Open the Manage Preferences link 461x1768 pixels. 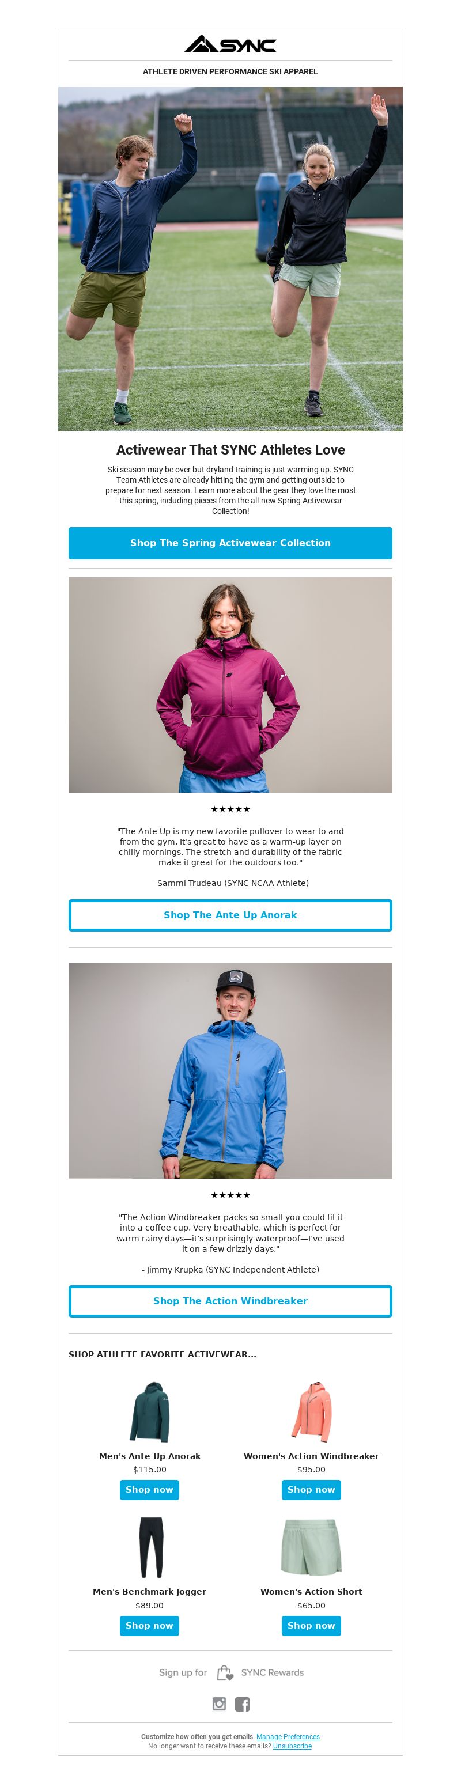click(288, 1737)
